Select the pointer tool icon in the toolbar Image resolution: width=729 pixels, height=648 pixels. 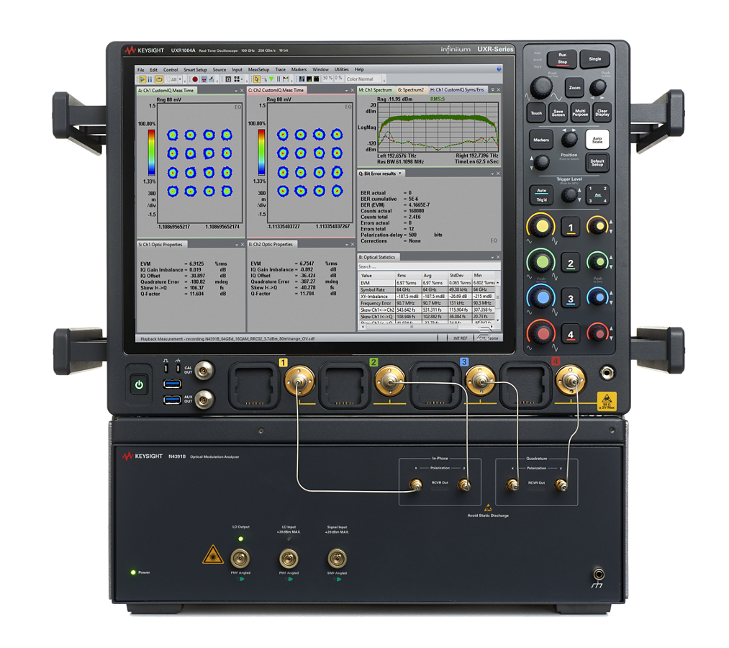[257, 79]
